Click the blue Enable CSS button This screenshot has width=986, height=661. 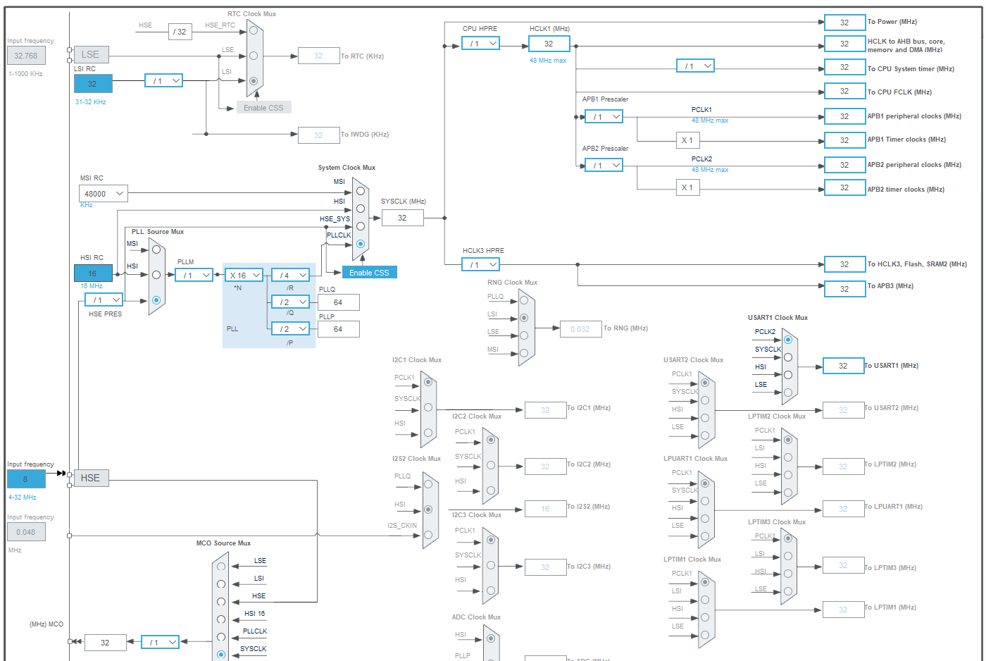click(368, 272)
